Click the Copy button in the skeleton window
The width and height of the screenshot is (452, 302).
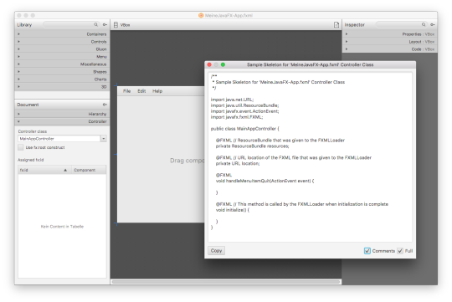pyautogui.click(x=216, y=250)
